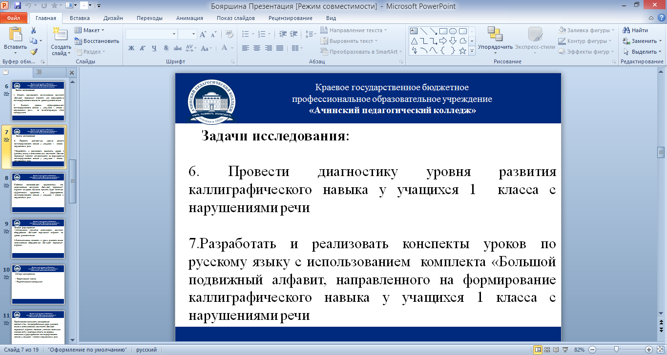This screenshot has width=667, height=355.
Task: Open the Макет layout dropdown
Action: [90, 30]
